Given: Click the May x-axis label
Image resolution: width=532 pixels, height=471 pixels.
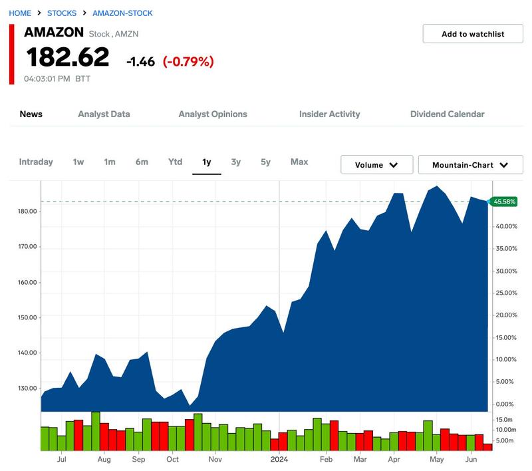Looking at the screenshot, I should point(437,460).
